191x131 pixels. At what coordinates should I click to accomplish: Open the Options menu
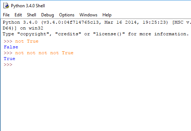pyautogui.click(x=67, y=15)
